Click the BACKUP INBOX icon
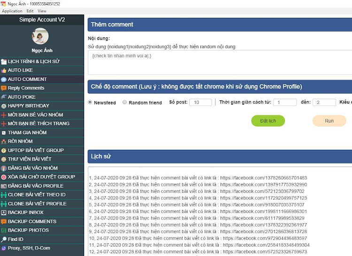 (x=4, y=212)
